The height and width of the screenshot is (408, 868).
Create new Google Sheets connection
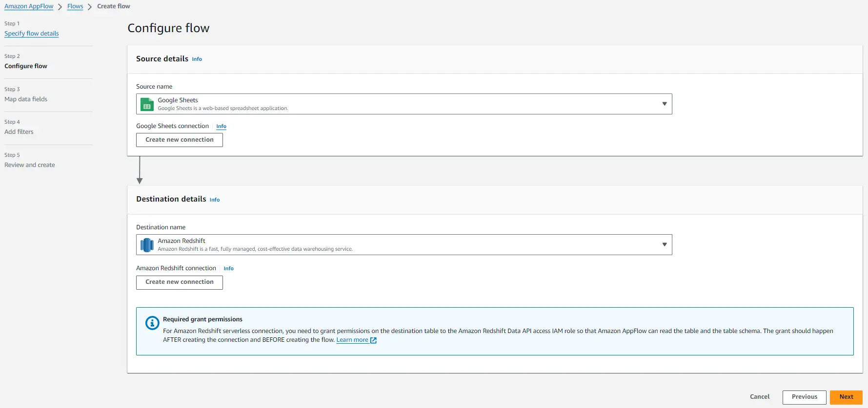pos(180,140)
